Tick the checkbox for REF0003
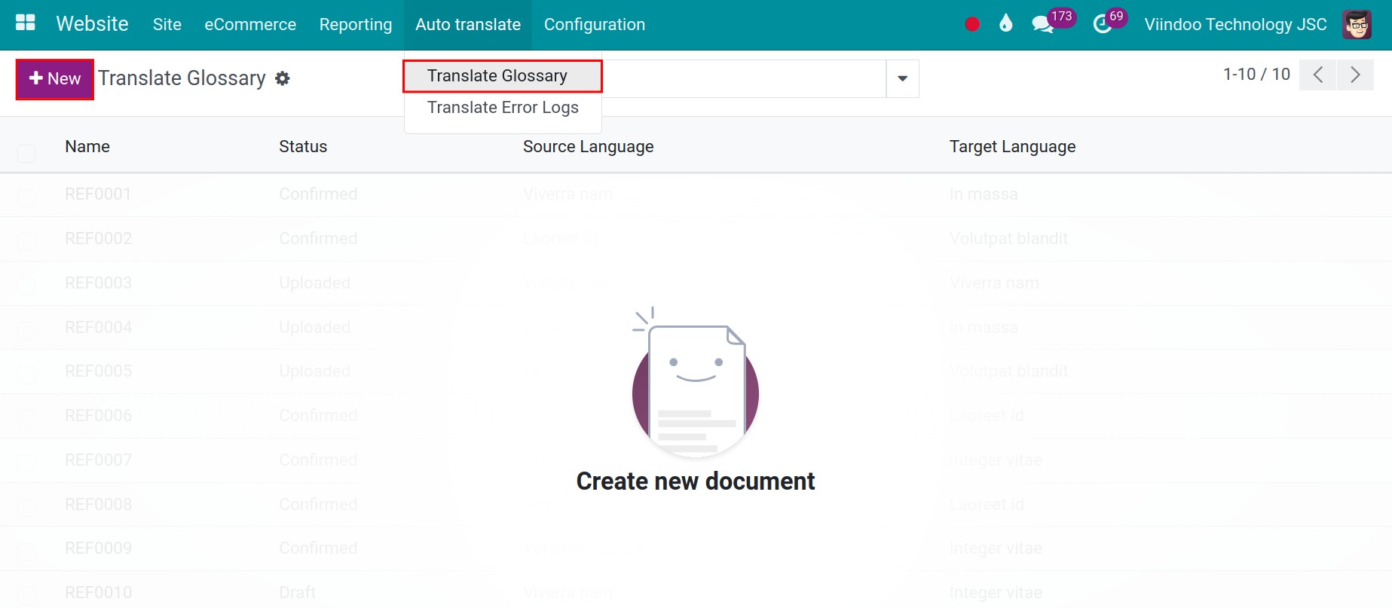 tap(26, 286)
